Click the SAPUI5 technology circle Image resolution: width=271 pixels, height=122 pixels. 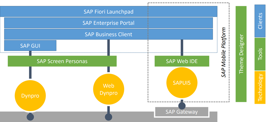tap(182, 82)
